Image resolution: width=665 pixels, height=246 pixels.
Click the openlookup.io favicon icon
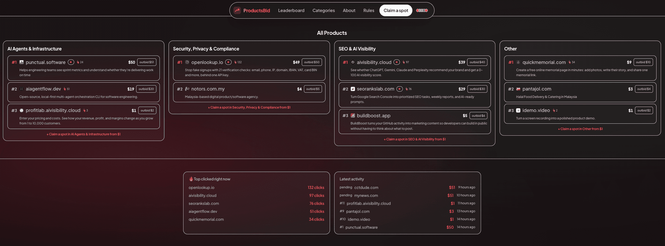tap(187, 62)
